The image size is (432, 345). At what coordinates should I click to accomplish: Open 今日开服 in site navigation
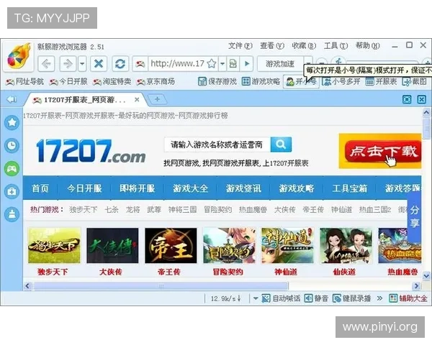coord(84,188)
